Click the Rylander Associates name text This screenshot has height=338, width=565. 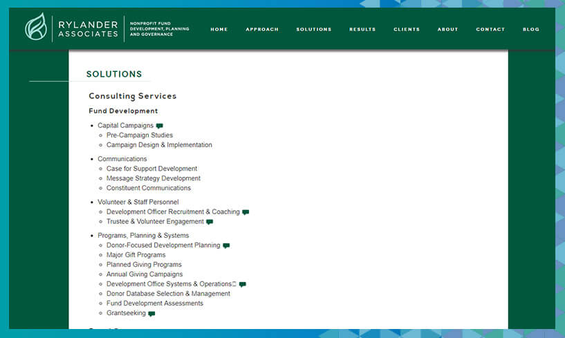click(x=88, y=29)
